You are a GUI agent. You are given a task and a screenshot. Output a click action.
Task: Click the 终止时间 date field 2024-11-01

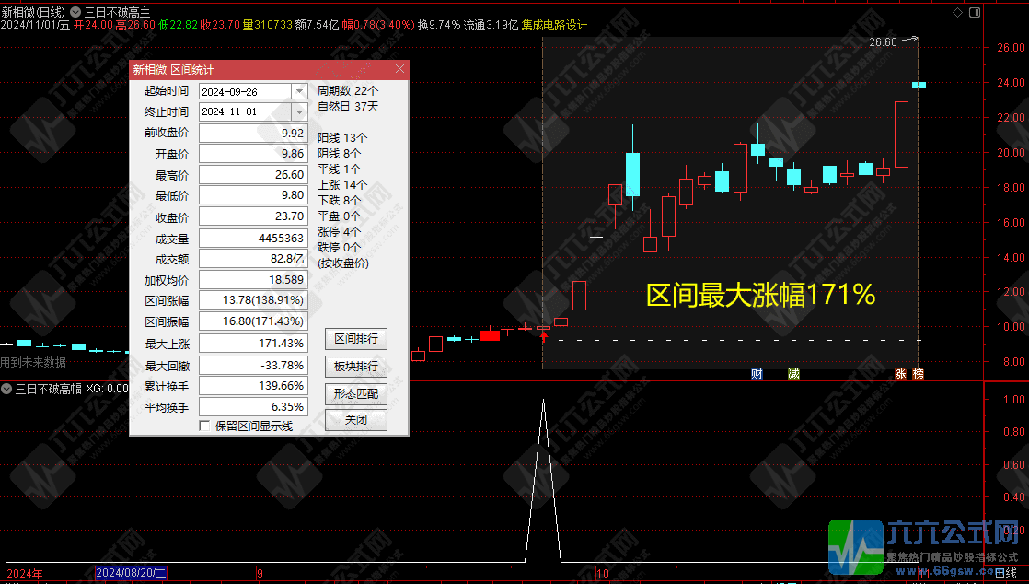[x=246, y=111]
